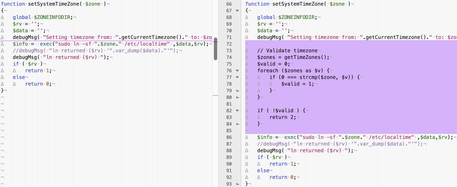Click the fold end marker at line 80

(237, 97)
